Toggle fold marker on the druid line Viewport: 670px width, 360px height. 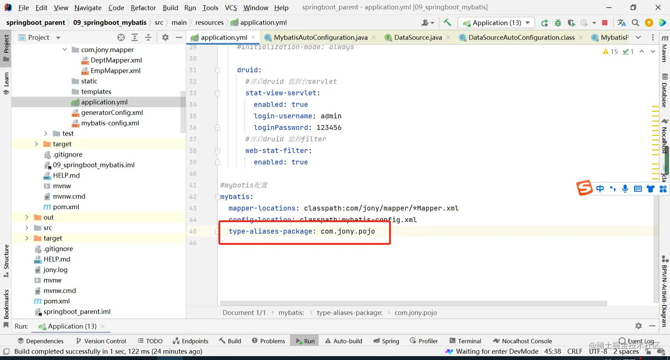(218, 70)
